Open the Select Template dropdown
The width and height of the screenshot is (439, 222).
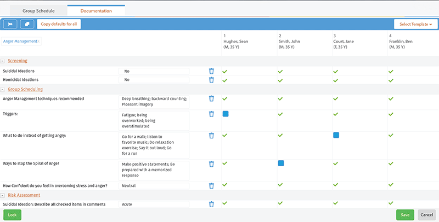(415, 24)
